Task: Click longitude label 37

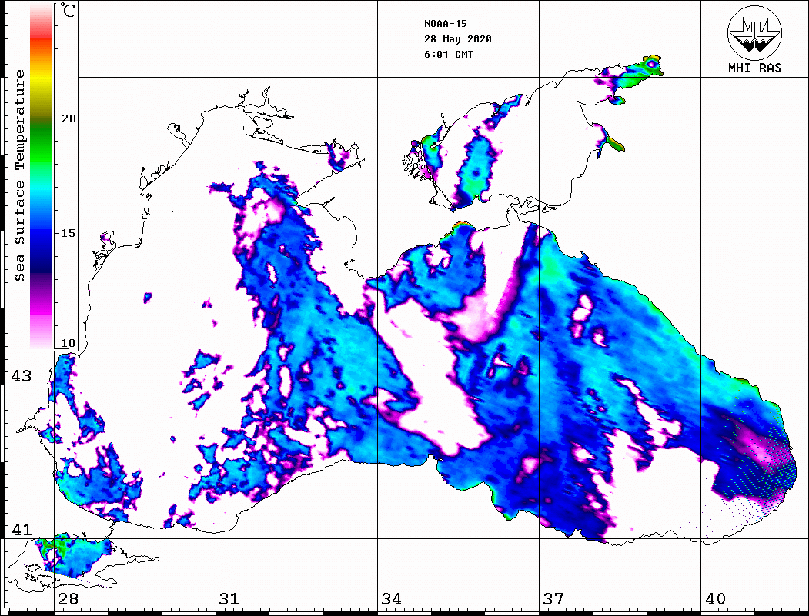Action: click(553, 599)
